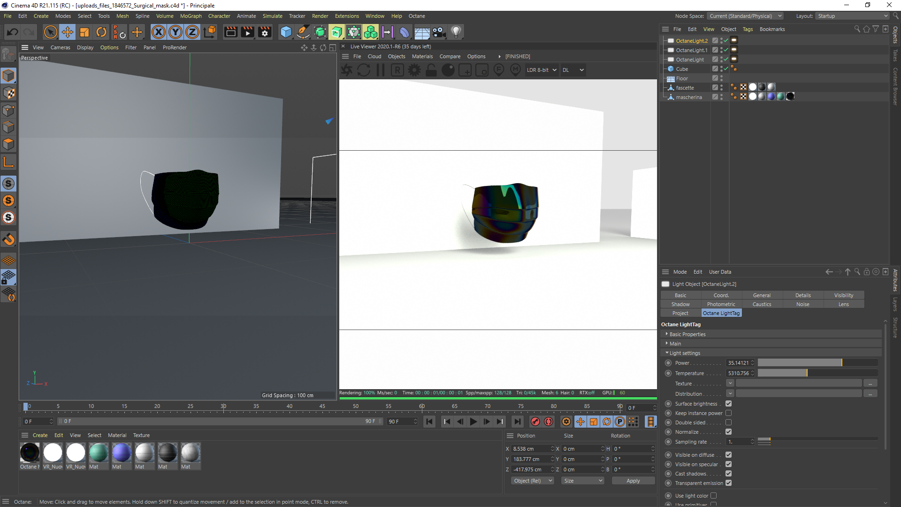This screenshot has width=901, height=507.
Task: Select the blue Mat material thumbnail
Action: click(x=122, y=453)
